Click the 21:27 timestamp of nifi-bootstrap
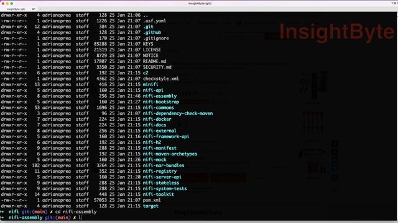The width and height of the screenshot is (398, 223). pyautogui.click(x=134, y=102)
